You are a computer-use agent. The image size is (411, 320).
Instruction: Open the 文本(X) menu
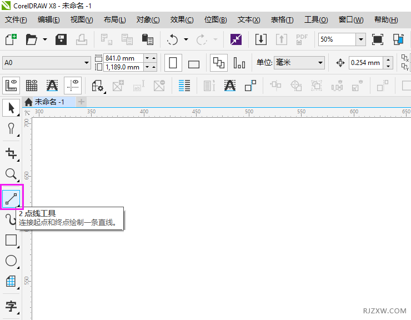tap(249, 19)
